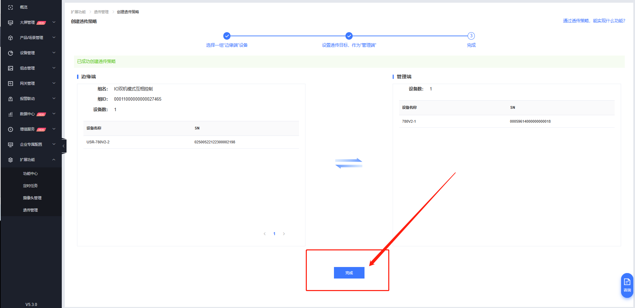This screenshot has height=308, width=635.
Task: Open the 通过透传策略 help link
Action: [x=594, y=21]
